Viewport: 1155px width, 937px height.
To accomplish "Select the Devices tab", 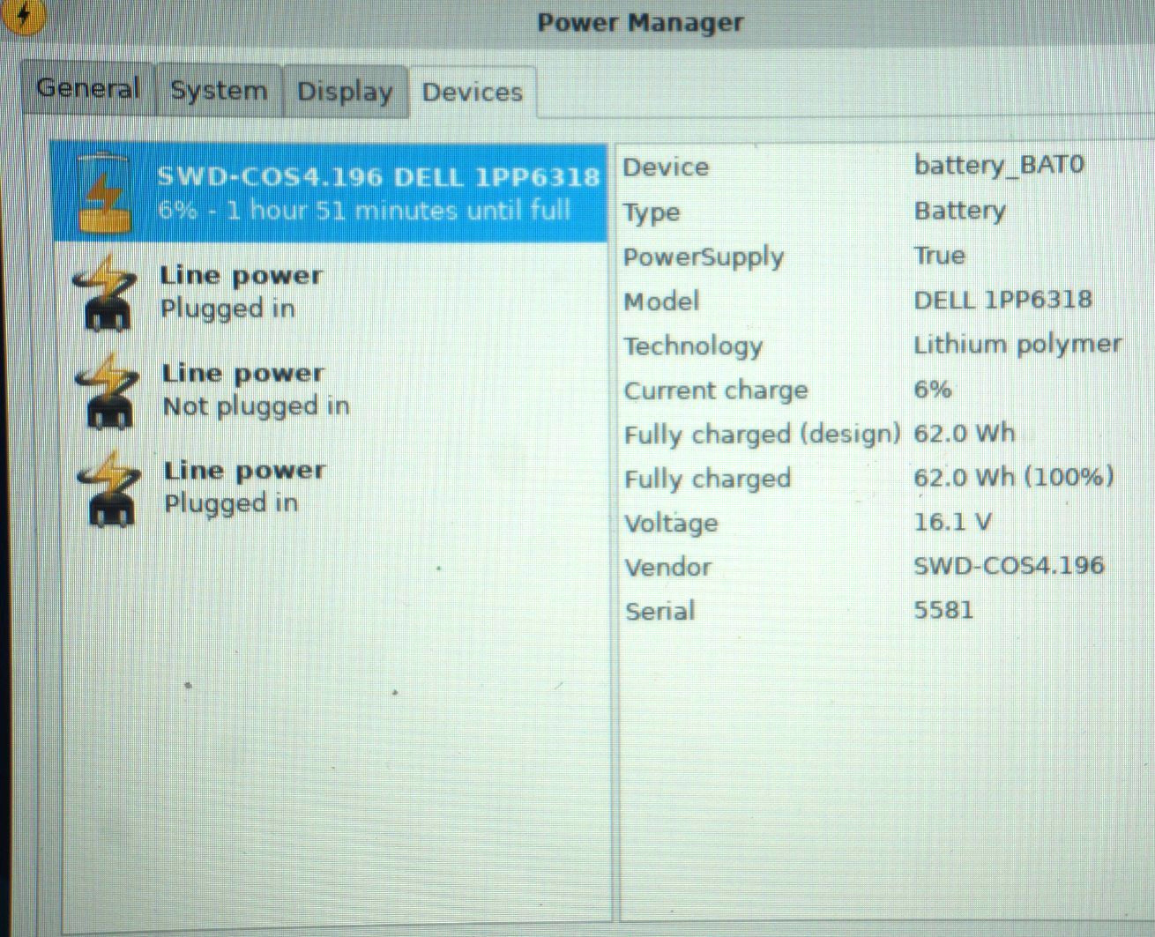I will (473, 92).
